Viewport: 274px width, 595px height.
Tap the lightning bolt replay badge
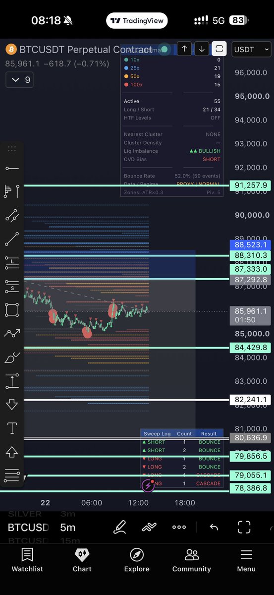pyautogui.click(x=148, y=485)
